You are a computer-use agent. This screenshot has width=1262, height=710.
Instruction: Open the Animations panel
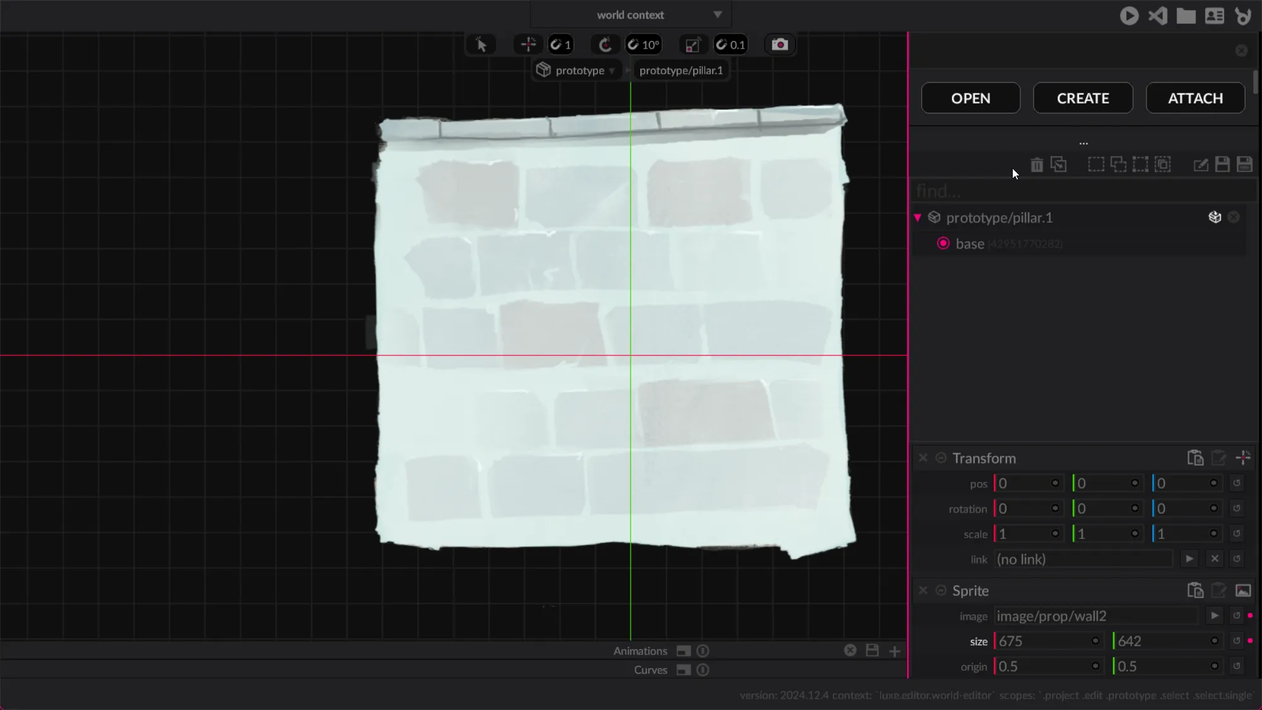click(640, 651)
